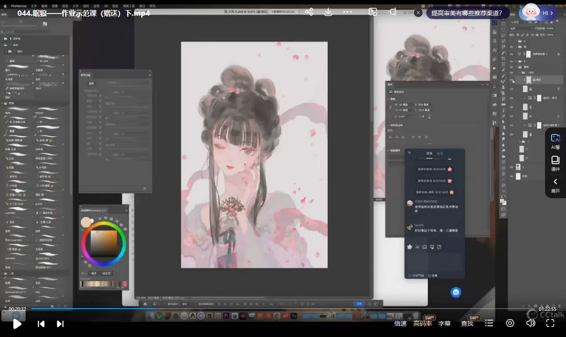Open the 课件 courseware panel
The image size is (566, 337).
pos(556,163)
